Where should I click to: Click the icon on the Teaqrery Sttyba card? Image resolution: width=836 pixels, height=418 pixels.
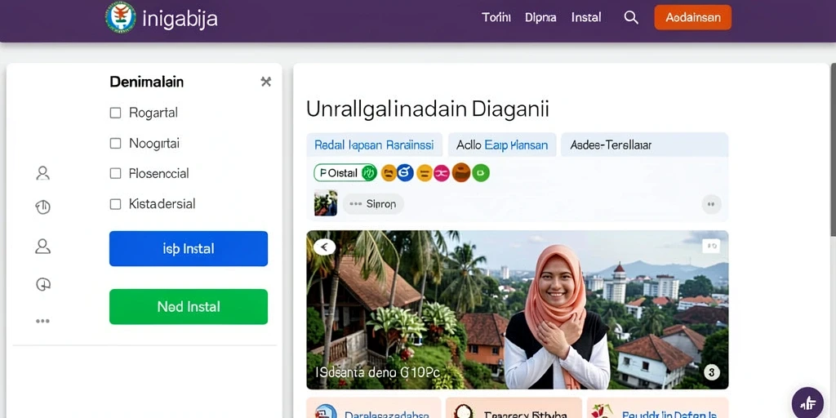(464, 412)
